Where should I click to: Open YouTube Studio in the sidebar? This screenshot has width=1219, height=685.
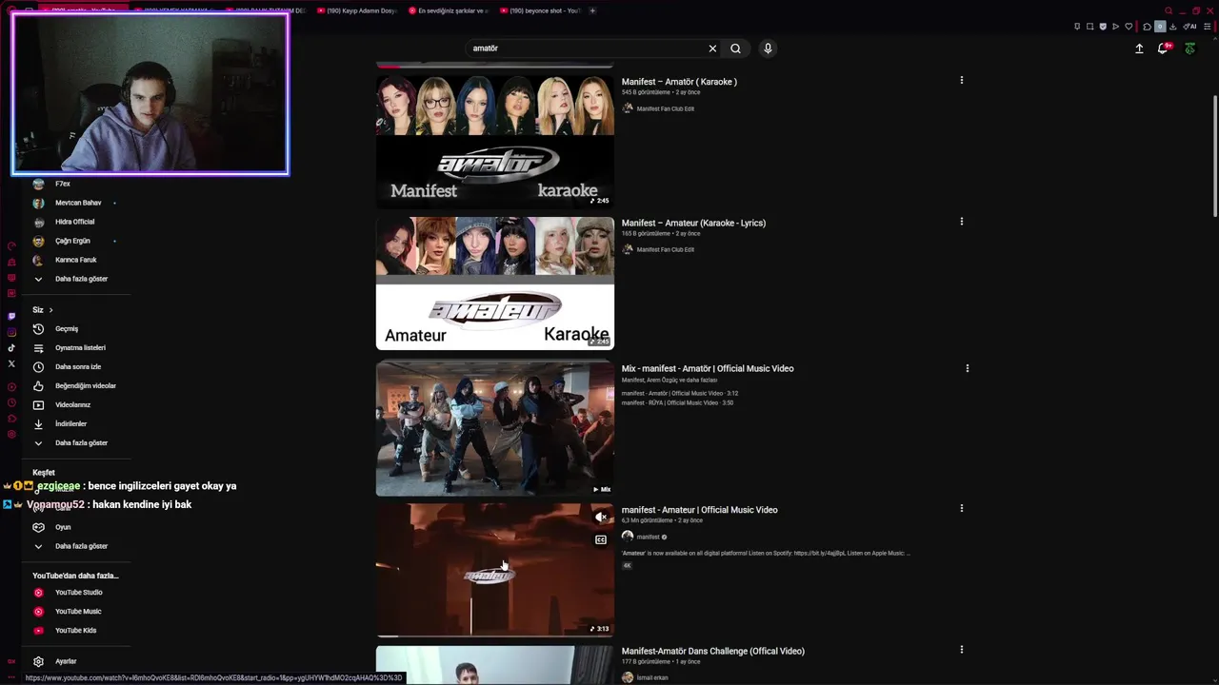[76, 593]
